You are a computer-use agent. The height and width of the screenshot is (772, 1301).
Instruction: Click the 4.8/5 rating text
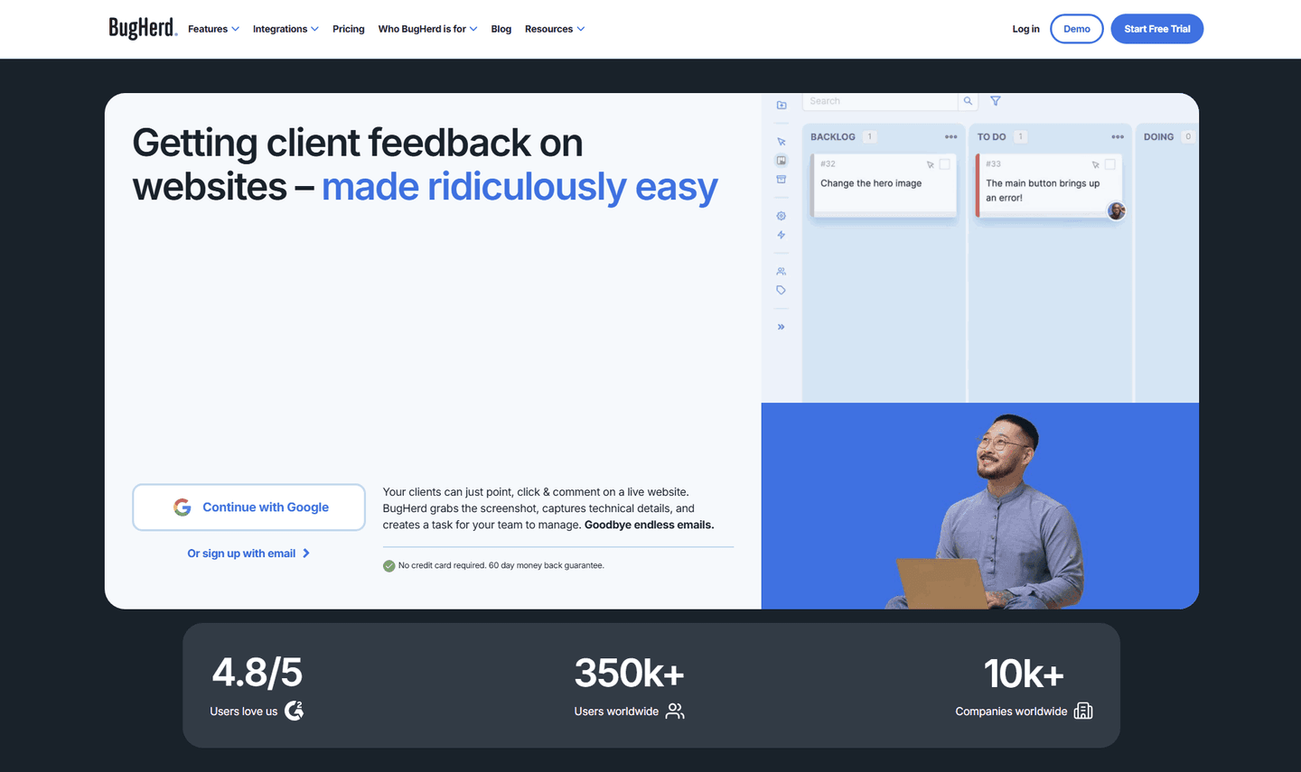click(257, 673)
